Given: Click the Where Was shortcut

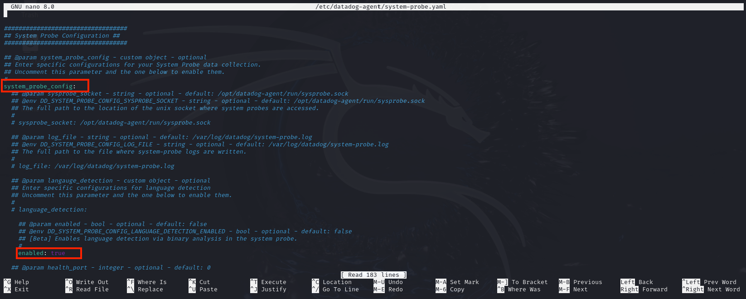Looking at the screenshot, I should pyautogui.click(x=518, y=289).
